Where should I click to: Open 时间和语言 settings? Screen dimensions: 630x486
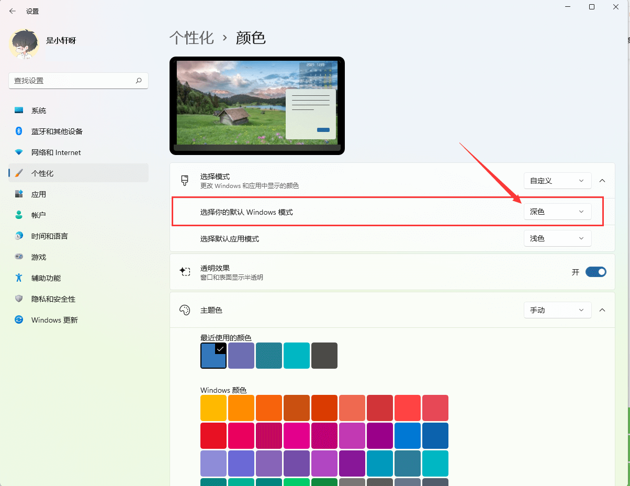point(48,236)
